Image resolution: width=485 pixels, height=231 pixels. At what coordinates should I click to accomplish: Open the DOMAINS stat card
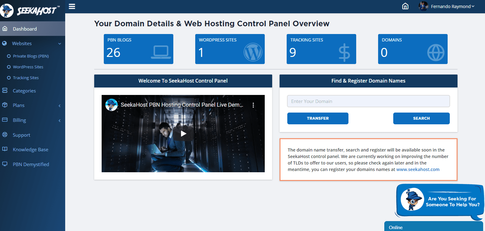click(413, 49)
